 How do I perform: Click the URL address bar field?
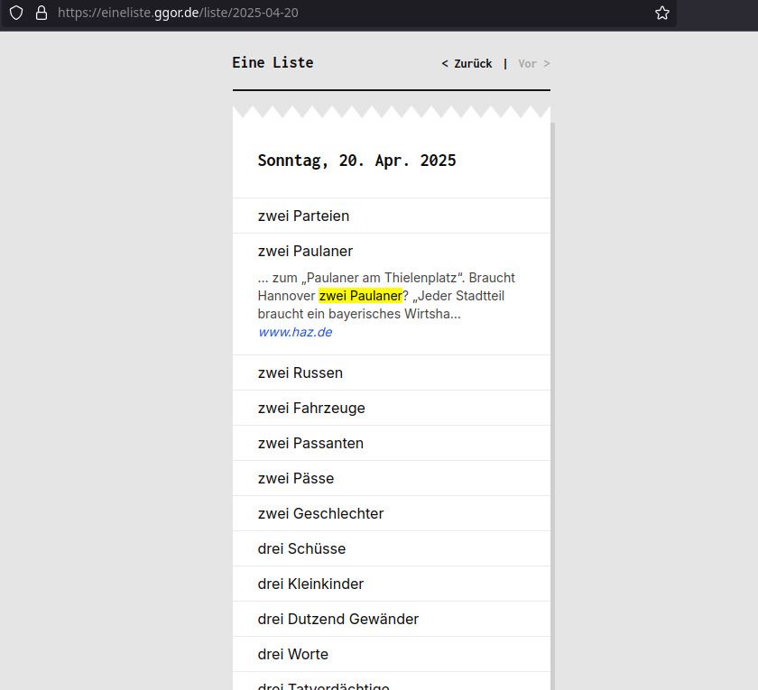338,13
